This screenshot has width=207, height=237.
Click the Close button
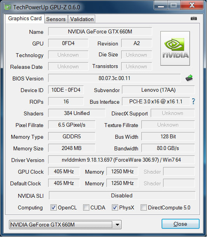[181, 224]
